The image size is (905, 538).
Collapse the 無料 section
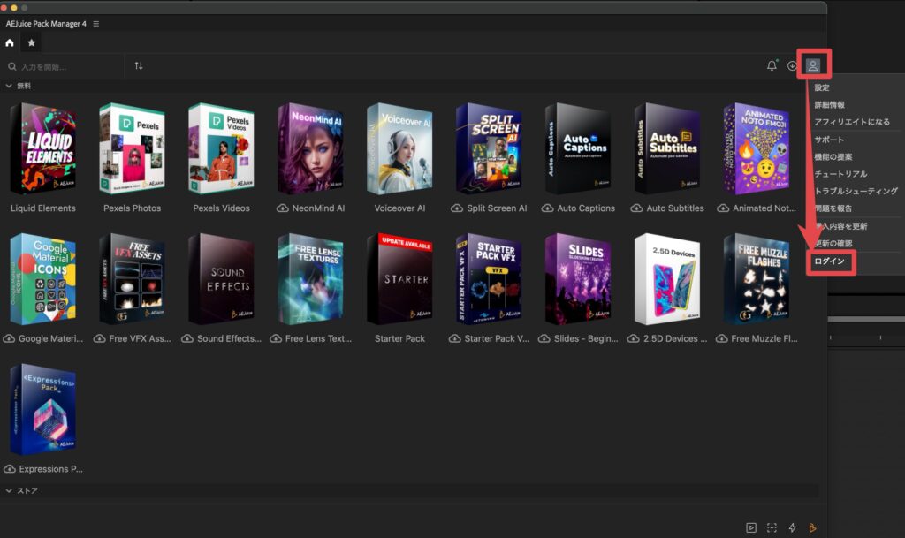(9, 86)
